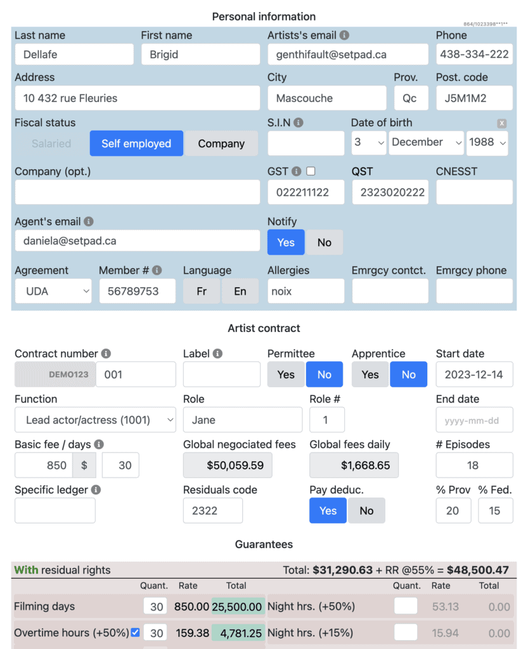Click the Basic fee / days info icon
The width and height of the screenshot is (528, 649).
coord(99,445)
